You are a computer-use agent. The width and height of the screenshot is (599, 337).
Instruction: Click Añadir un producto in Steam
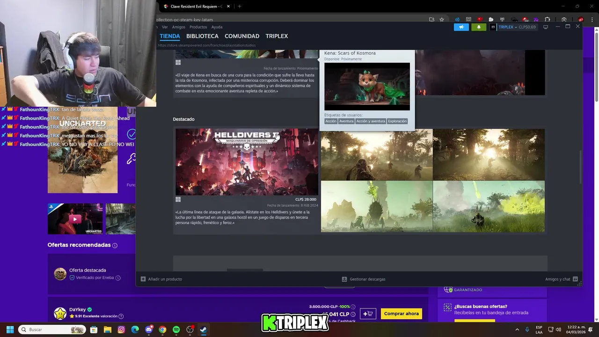[161, 279]
